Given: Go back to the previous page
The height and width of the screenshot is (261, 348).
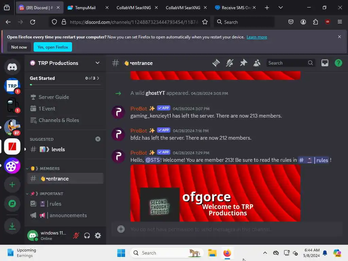Looking at the screenshot, I should (8, 22).
